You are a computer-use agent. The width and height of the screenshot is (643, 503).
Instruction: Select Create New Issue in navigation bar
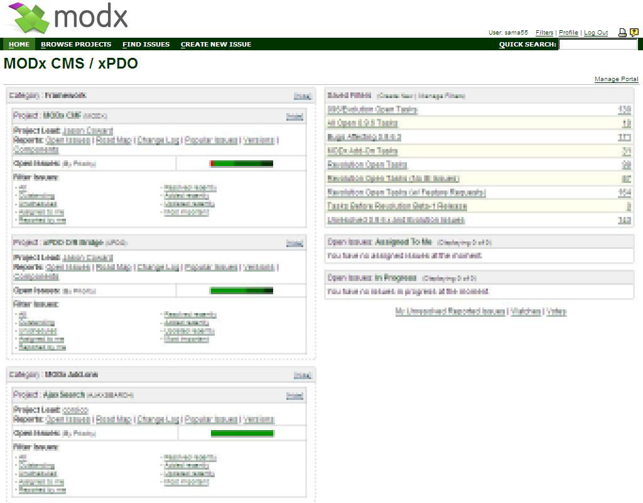(x=215, y=45)
